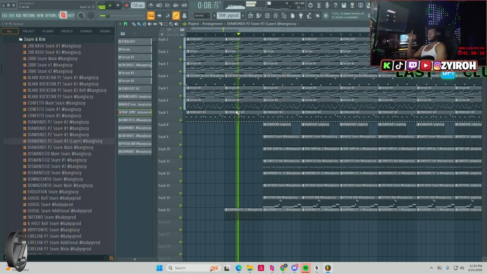The image size is (487, 274).
Task: Enable loop recording icon
Action: (x=184, y=5)
